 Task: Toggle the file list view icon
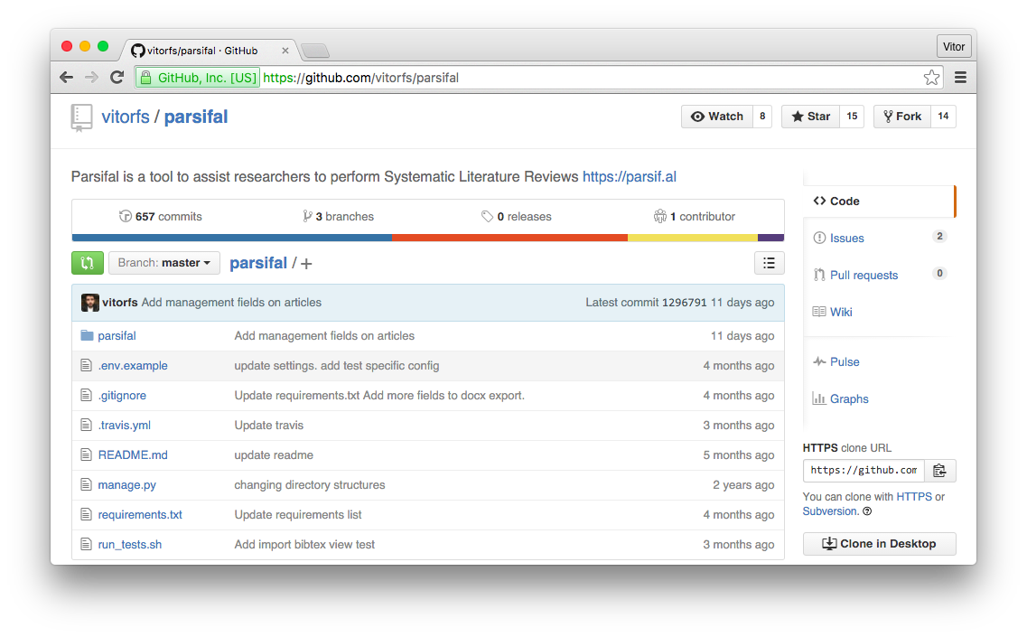click(769, 263)
